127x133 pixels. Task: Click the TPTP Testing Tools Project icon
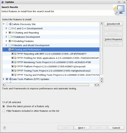click(15, 71)
